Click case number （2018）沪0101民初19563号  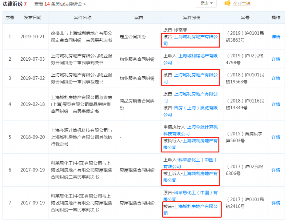click(245, 78)
